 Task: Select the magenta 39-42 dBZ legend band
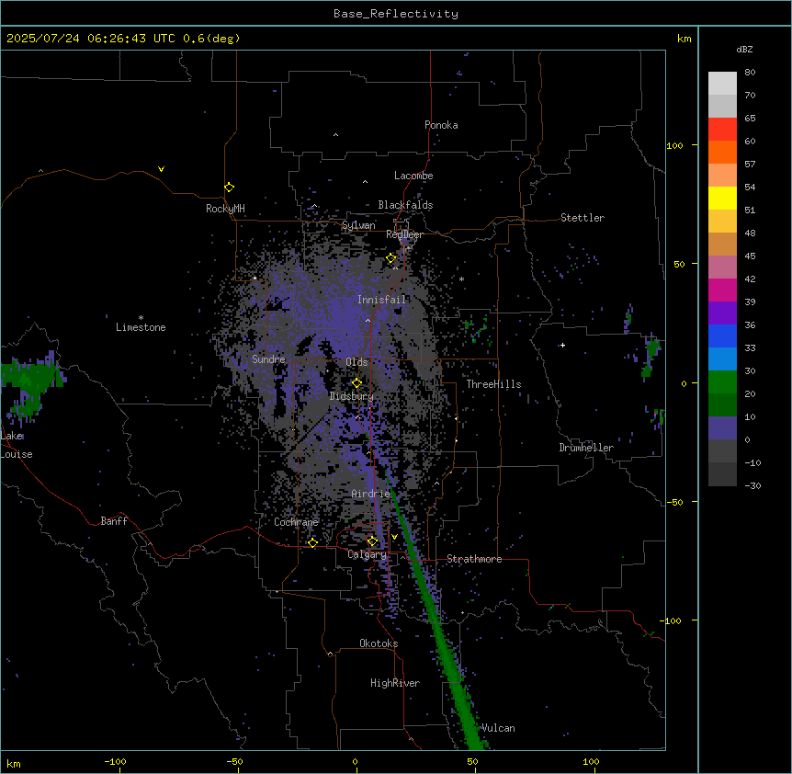coord(722,290)
